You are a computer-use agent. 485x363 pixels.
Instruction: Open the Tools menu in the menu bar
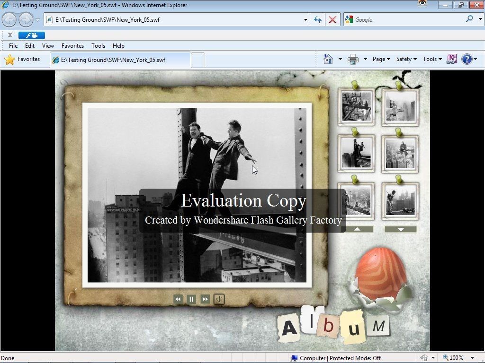coord(98,45)
